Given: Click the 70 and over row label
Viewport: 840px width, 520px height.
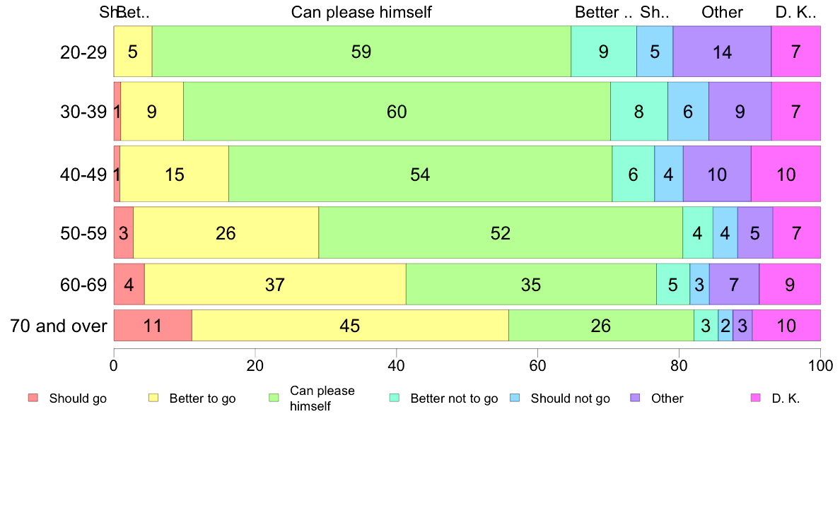Looking at the screenshot, I should 59,326.
